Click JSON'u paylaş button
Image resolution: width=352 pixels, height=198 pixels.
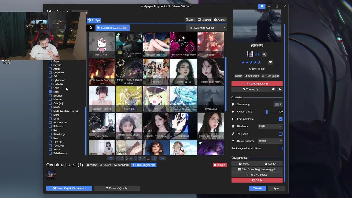[x=257, y=175]
